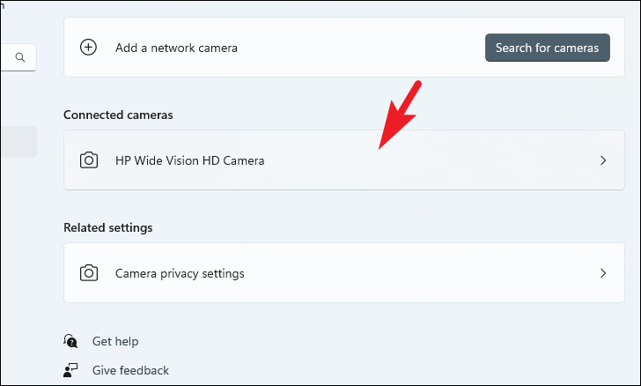The width and height of the screenshot is (641, 386).
Task: Select the HP Wide Vision HD Camera label
Action: point(189,160)
